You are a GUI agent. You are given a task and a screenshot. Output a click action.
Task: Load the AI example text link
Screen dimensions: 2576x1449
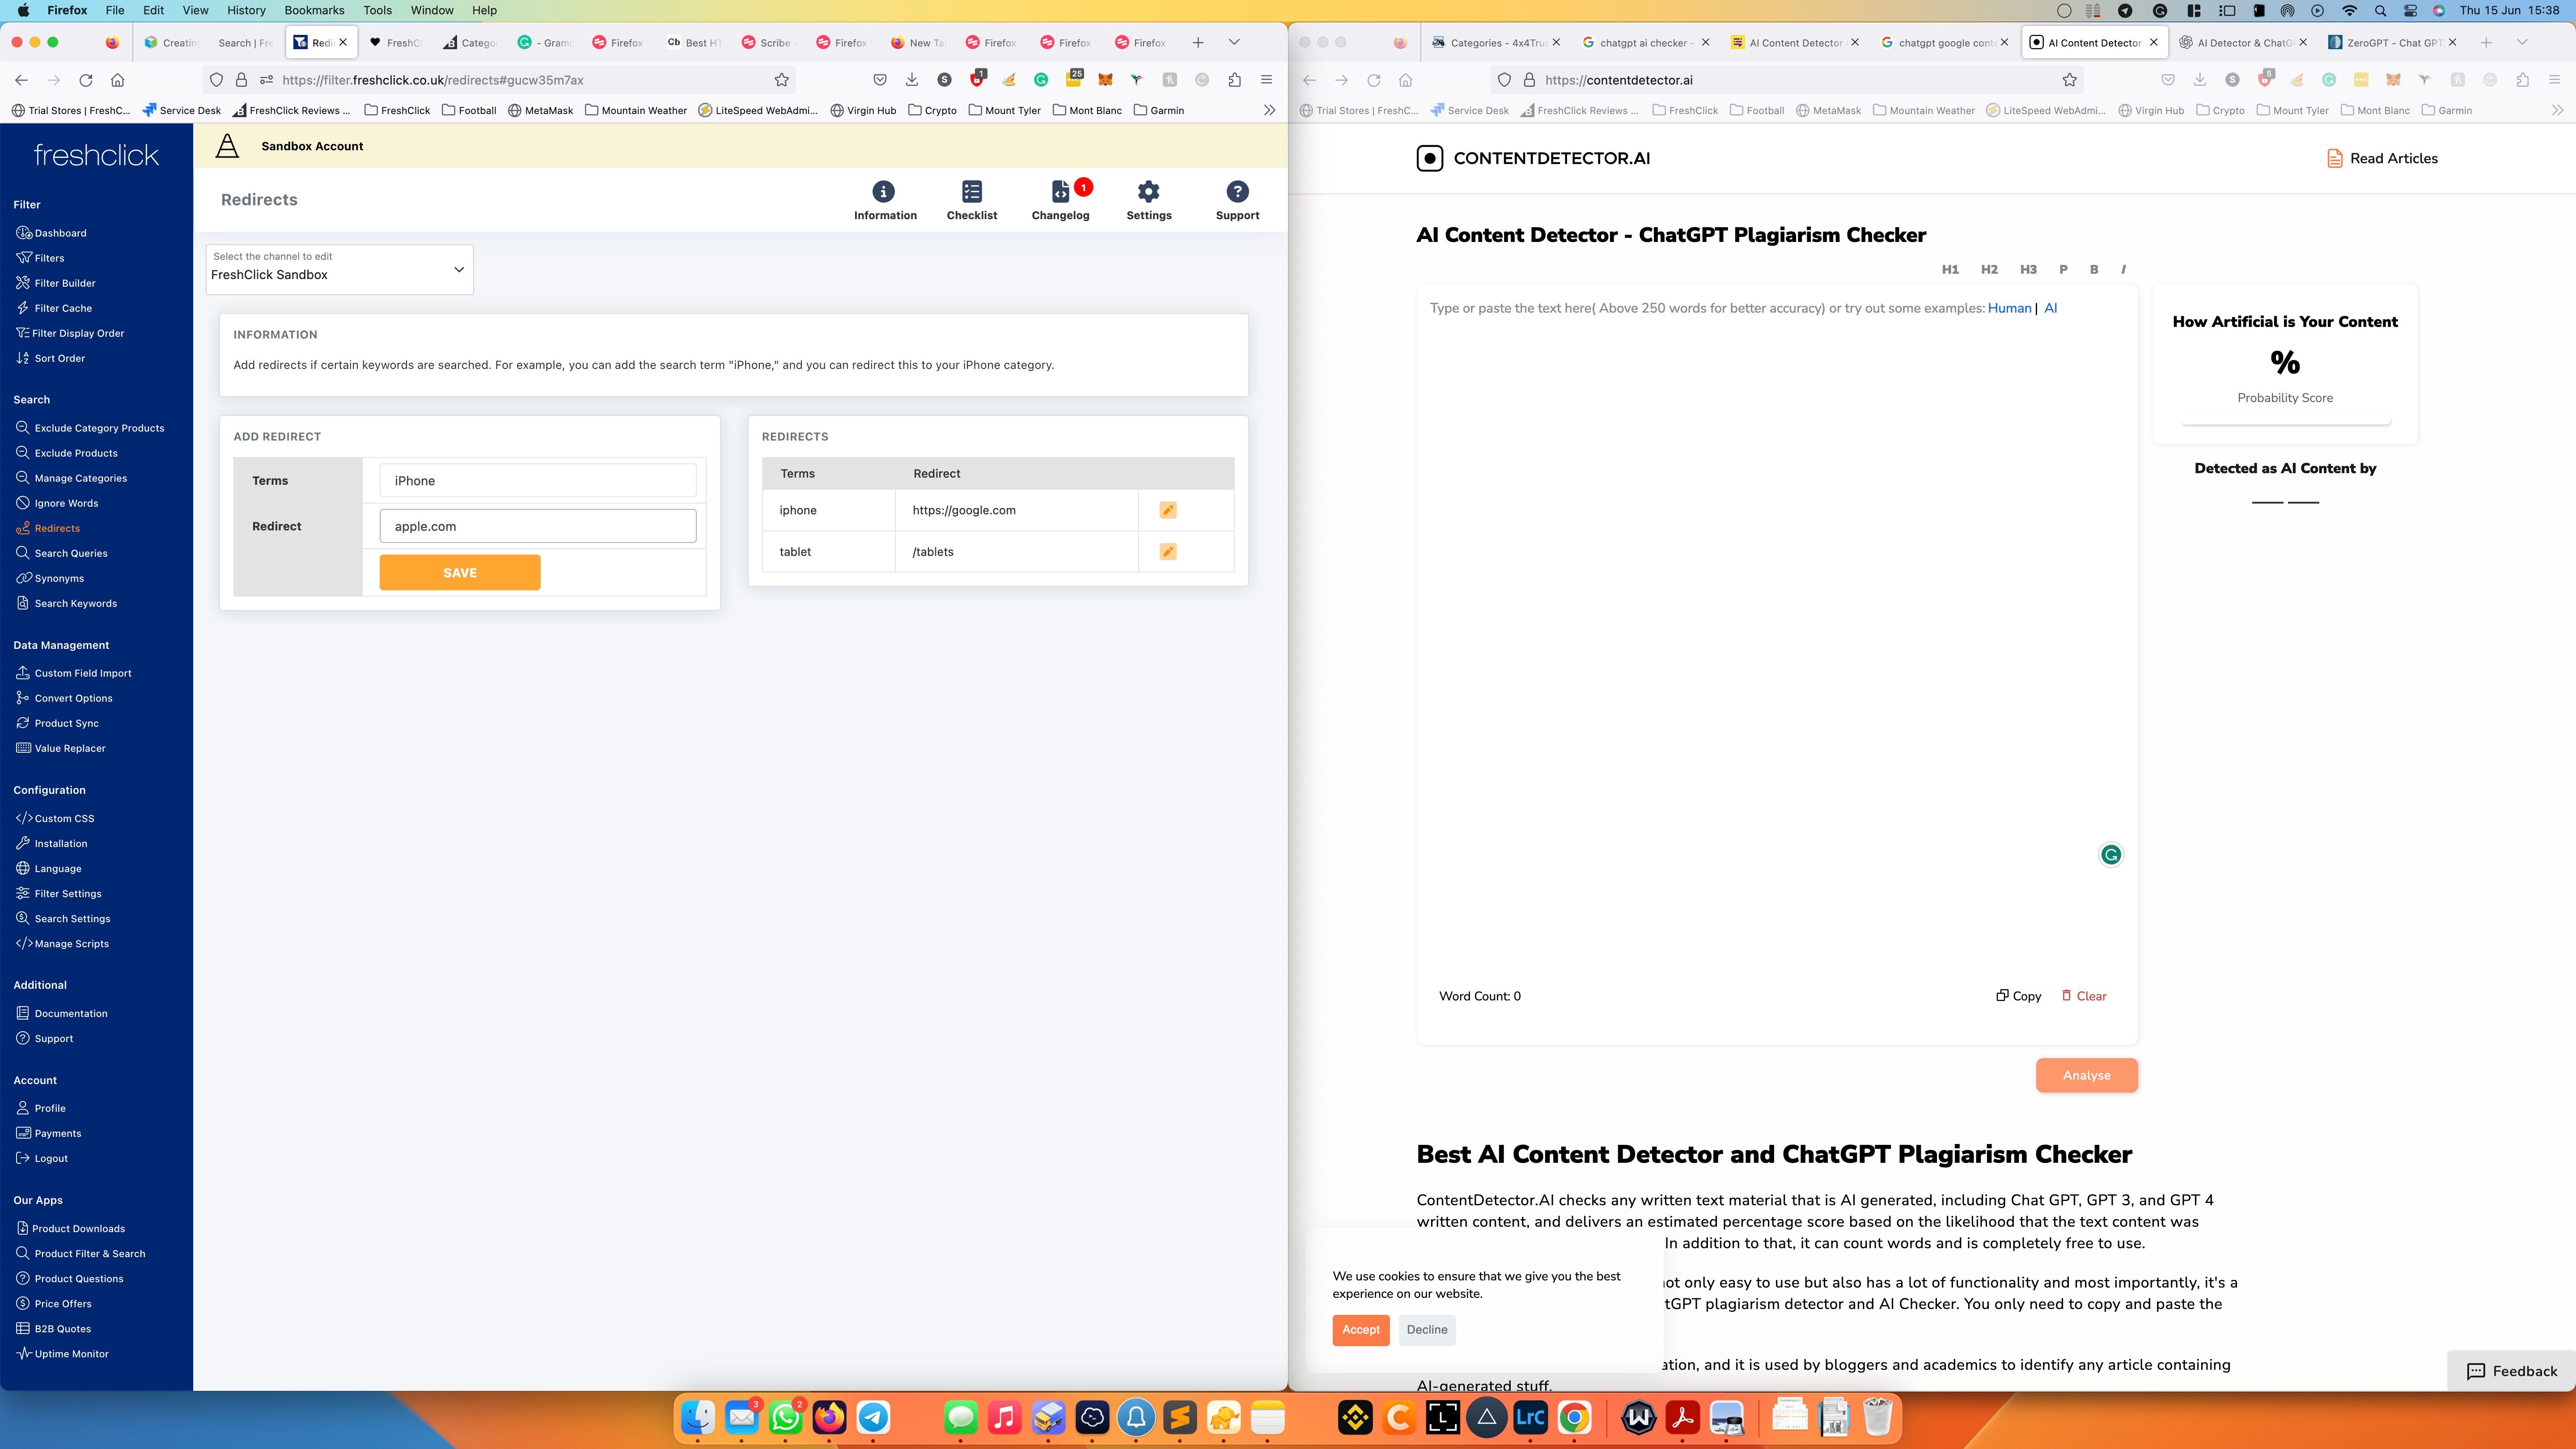click(x=2050, y=308)
